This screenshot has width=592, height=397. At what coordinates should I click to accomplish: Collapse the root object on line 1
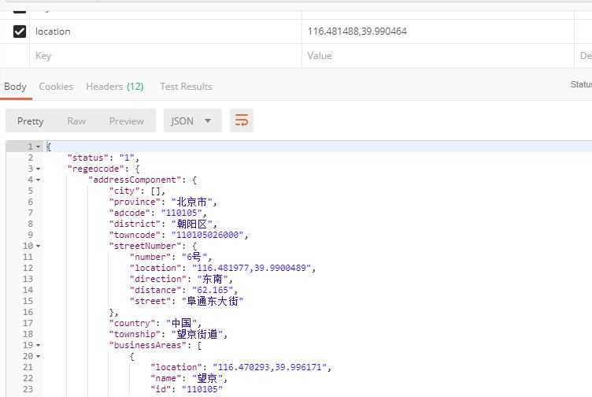coord(38,147)
